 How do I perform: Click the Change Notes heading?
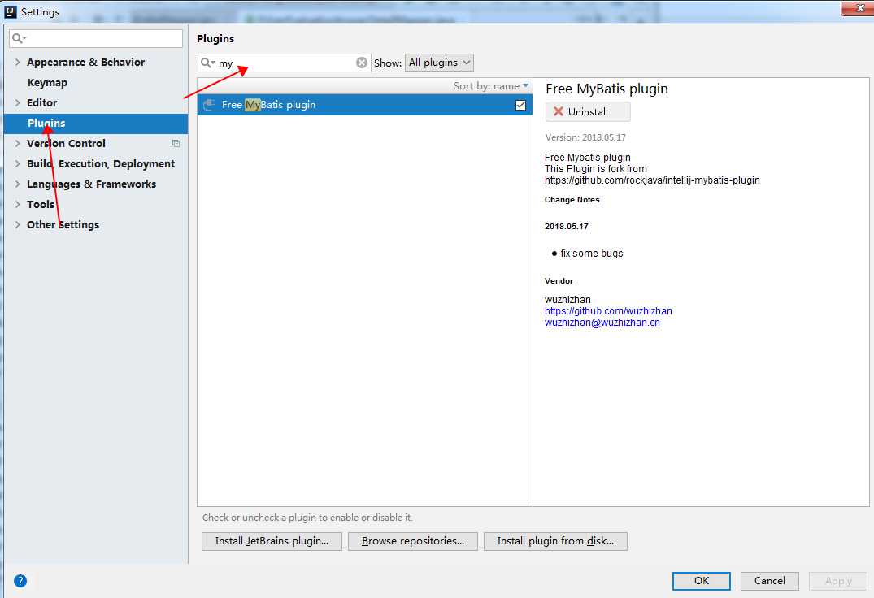(x=572, y=199)
